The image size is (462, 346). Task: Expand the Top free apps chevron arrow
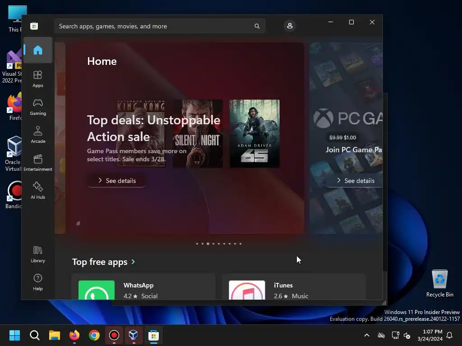coord(133,262)
